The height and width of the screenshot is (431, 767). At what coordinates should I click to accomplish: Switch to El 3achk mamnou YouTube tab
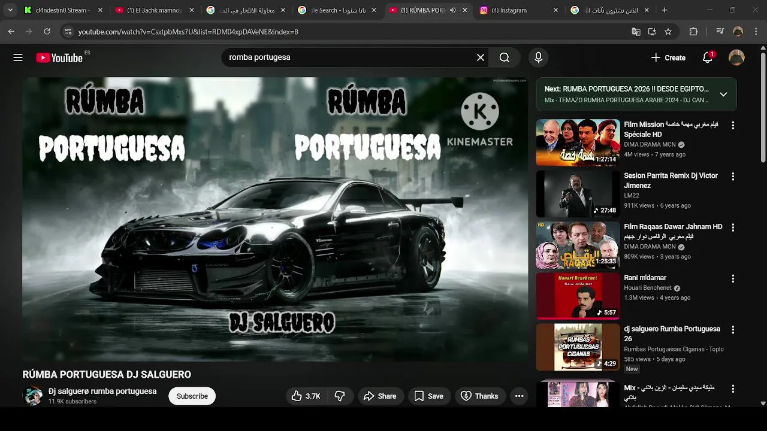[x=154, y=10]
